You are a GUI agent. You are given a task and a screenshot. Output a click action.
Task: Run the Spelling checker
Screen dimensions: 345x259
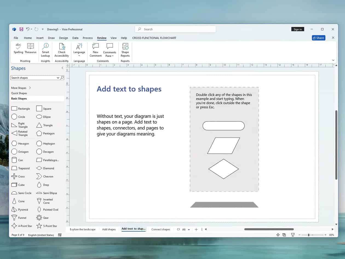(x=18, y=49)
